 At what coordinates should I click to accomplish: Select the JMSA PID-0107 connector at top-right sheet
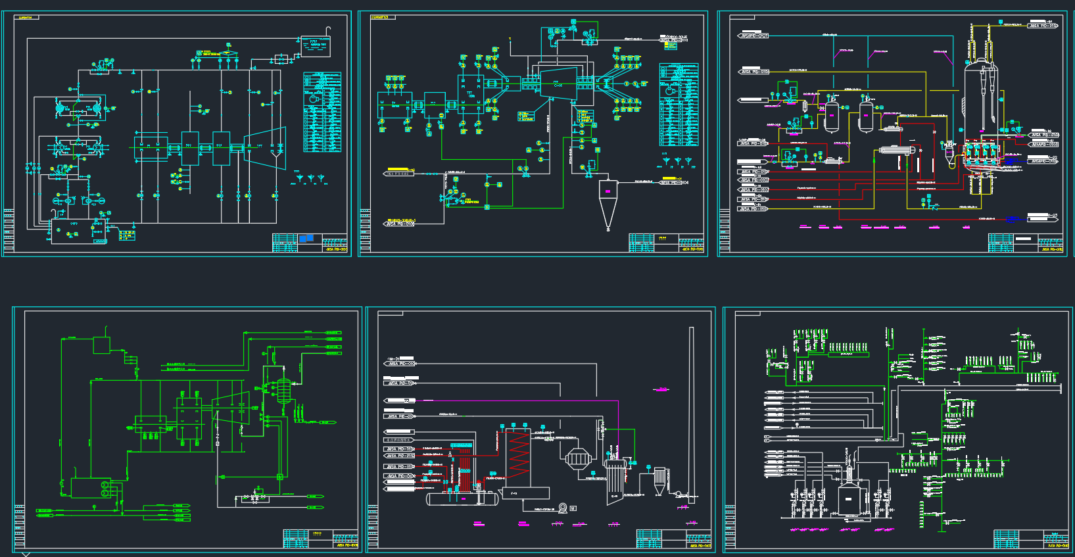pyautogui.click(x=753, y=36)
